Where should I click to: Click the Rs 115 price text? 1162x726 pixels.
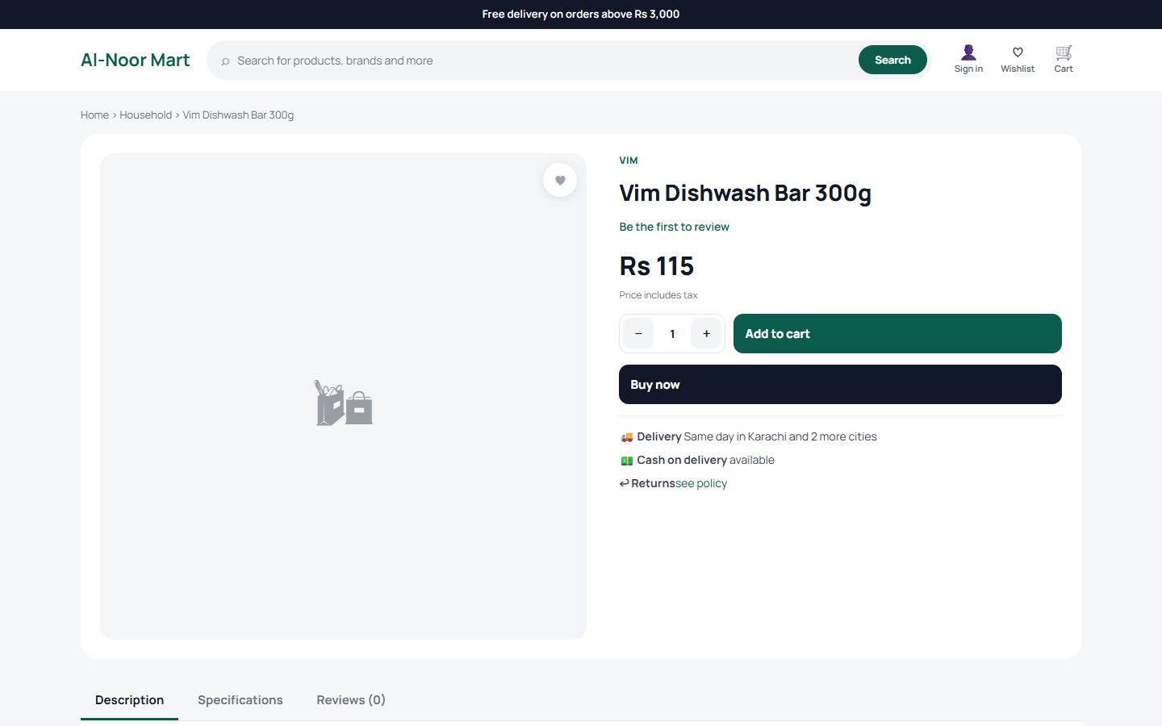656,265
